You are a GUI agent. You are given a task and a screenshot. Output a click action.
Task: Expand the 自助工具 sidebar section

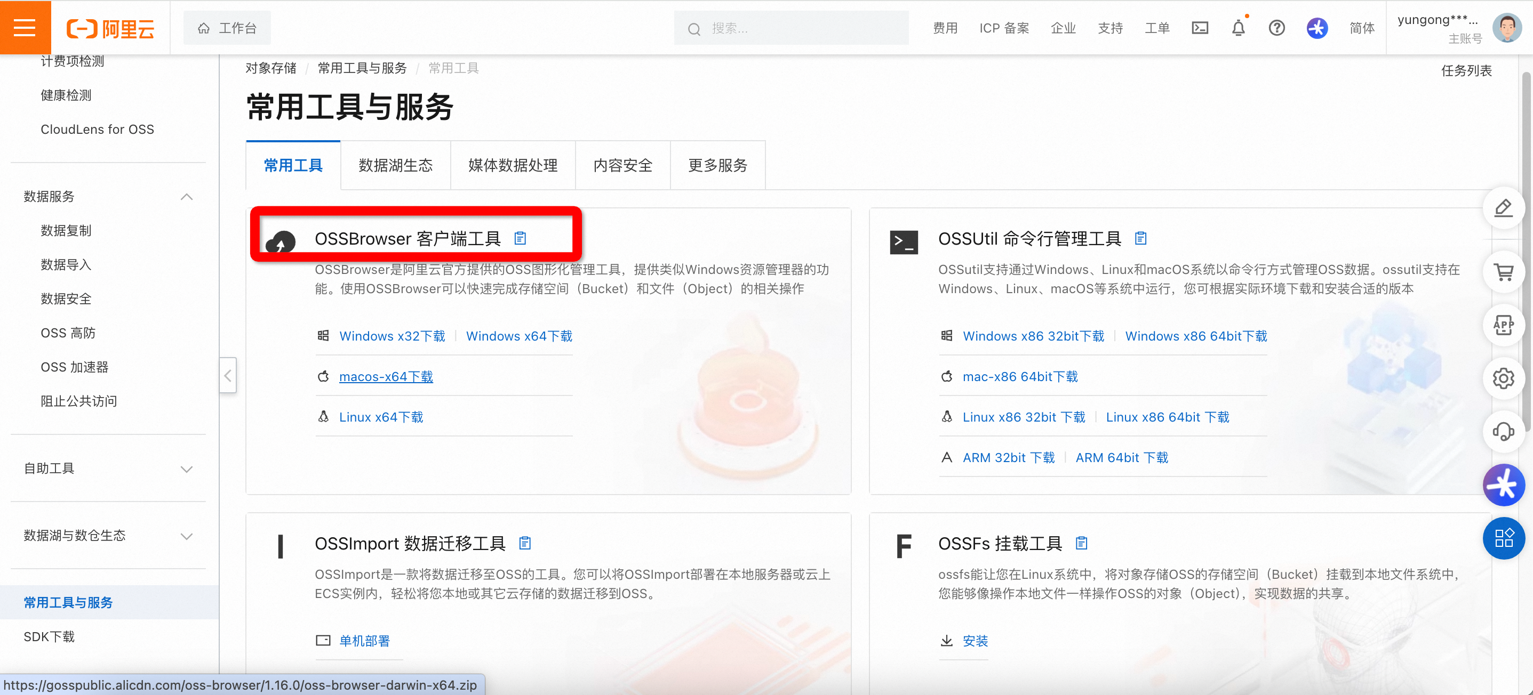[x=186, y=469]
